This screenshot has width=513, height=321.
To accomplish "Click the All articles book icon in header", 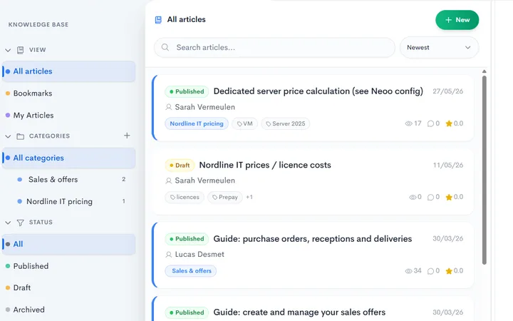I will point(158,20).
